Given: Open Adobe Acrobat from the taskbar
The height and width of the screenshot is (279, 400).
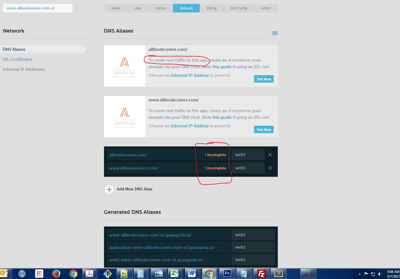Looking at the screenshot, I should click(90, 274).
